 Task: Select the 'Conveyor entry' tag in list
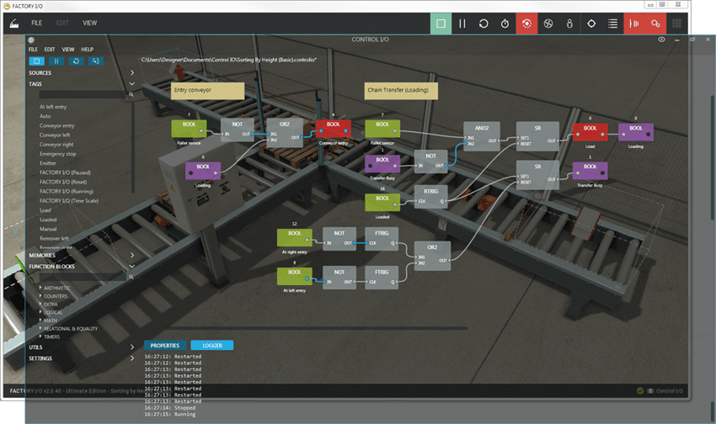click(56, 126)
